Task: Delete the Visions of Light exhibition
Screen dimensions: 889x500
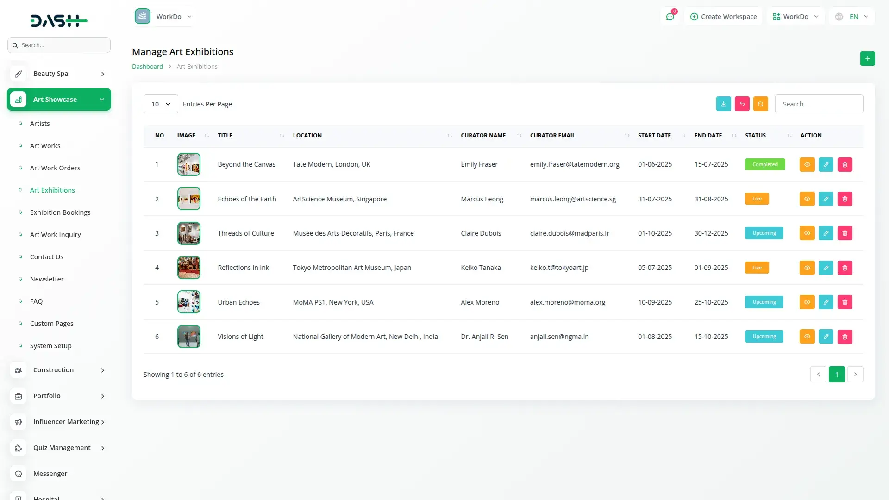Action: click(845, 337)
